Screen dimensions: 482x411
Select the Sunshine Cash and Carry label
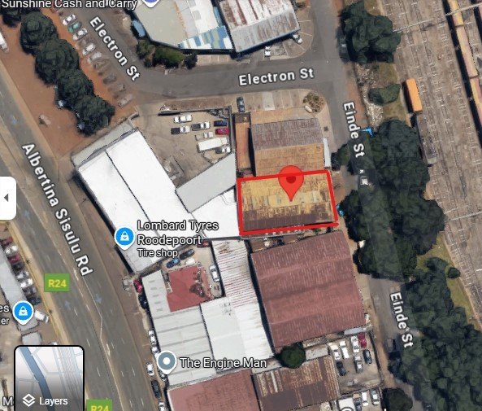click(x=69, y=4)
